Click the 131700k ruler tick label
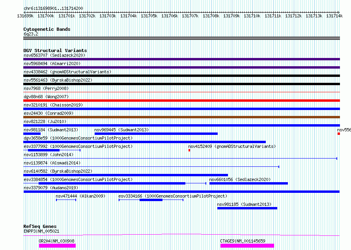Viewport: 351px width, 250px height. (46, 16)
